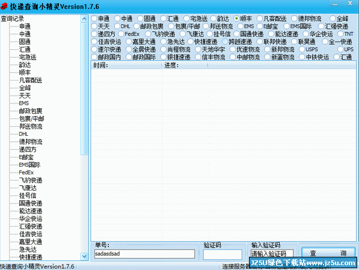Focus the 请输入验证码 input field
The width and height of the screenshot is (359, 270).
pos(272,254)
